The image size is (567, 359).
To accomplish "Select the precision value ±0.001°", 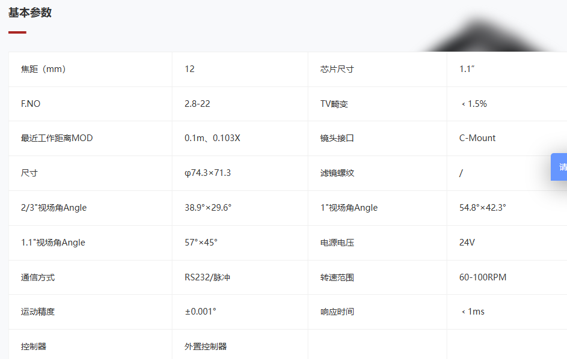I will point(201,312).
